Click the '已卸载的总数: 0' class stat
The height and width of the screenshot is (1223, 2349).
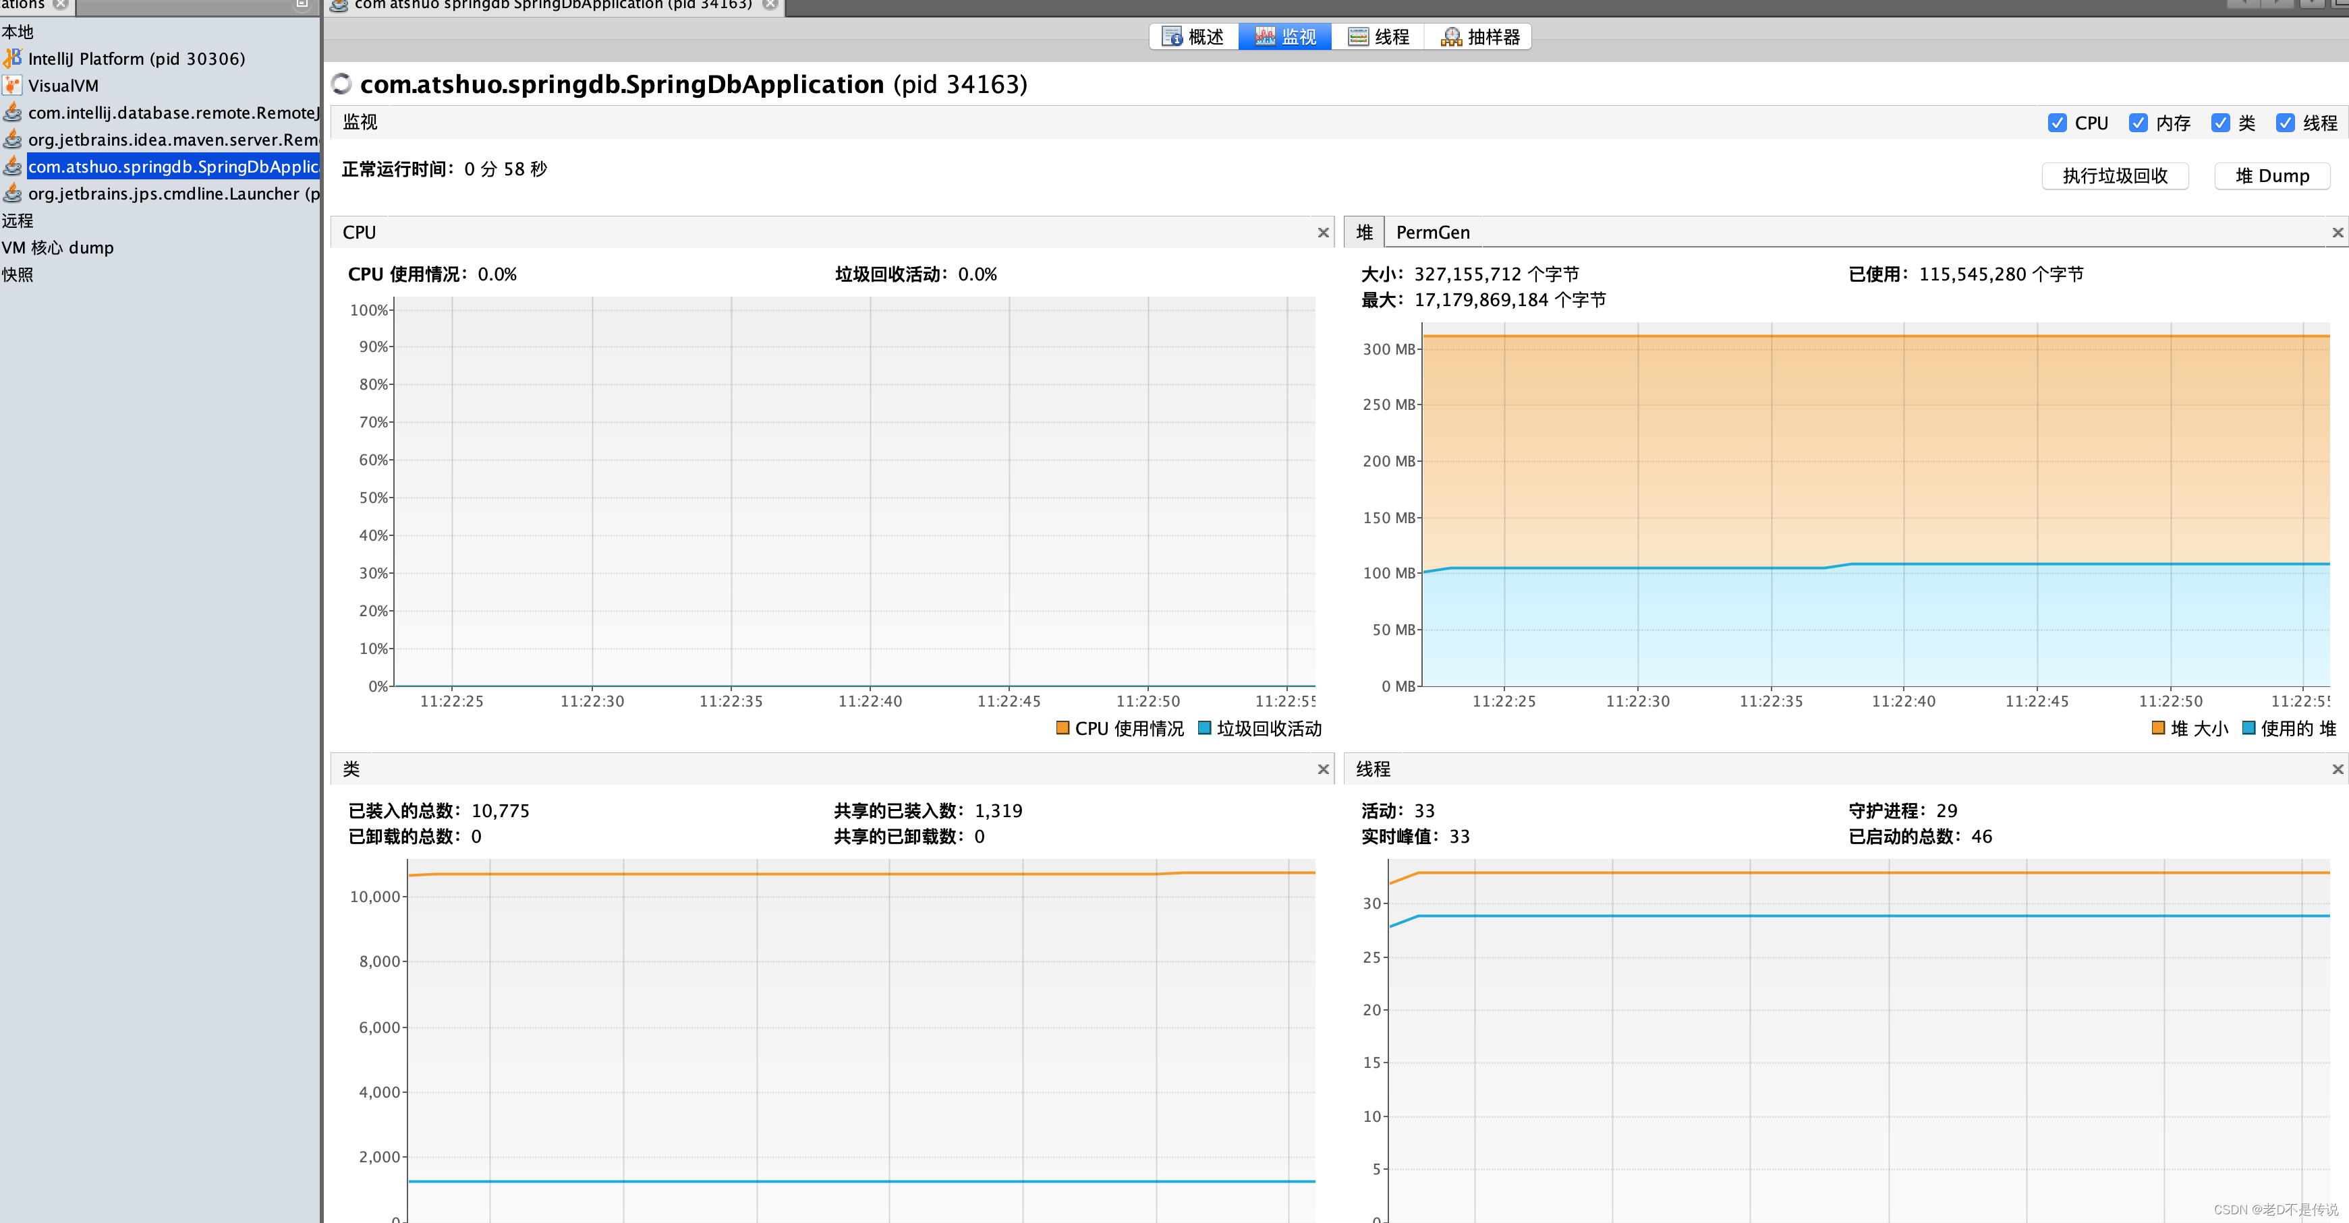coord(415,837)
